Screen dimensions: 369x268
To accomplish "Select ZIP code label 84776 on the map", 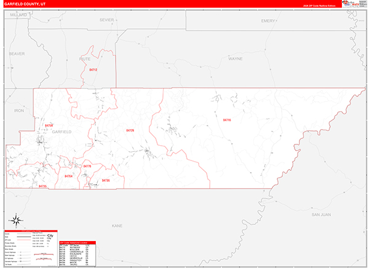I will pos(87,167).
